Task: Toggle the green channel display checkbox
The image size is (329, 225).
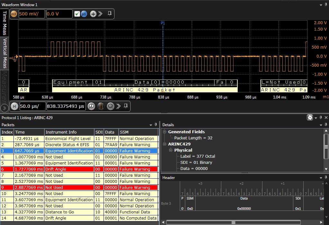Action: pos(77,14)
